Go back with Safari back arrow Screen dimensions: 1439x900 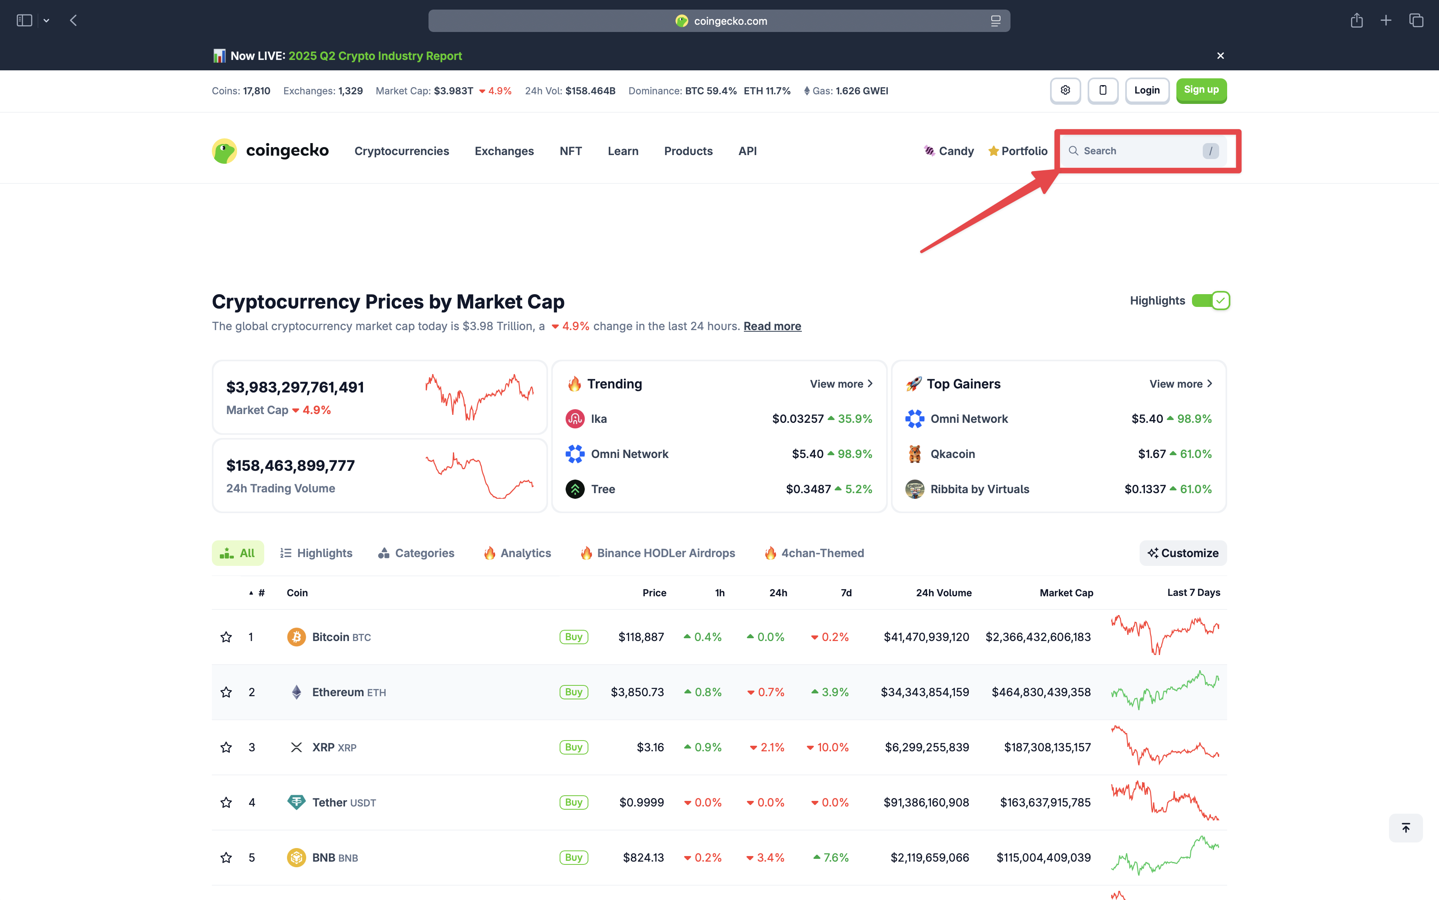(73, 20)
